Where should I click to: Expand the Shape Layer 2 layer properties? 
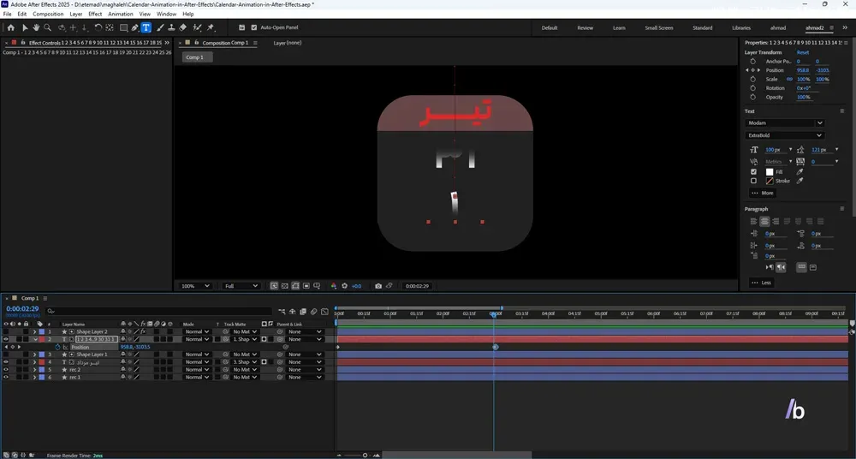(x=35, y=331)
